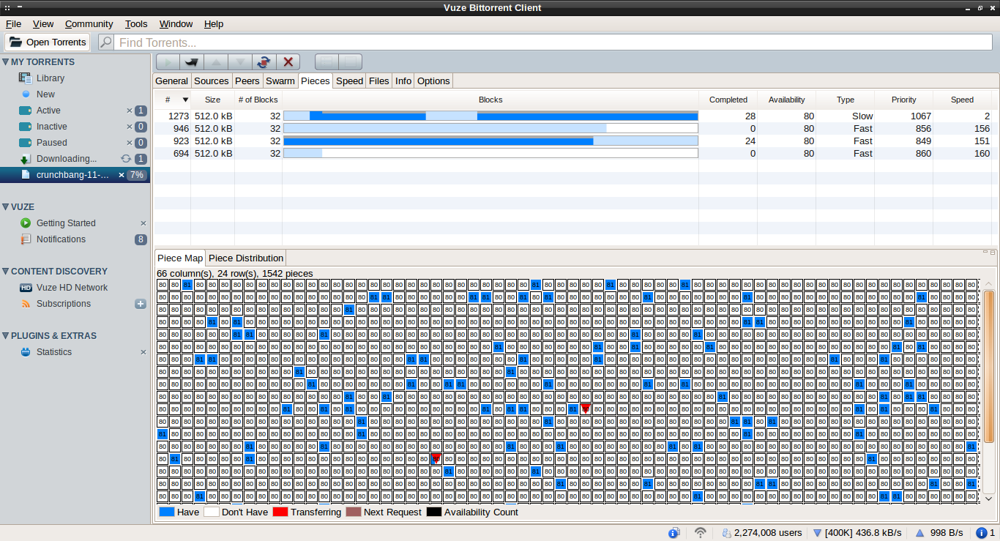Close the Paused sidebar entry with its X
This screenshot has height=541, width=1000.
130,143
